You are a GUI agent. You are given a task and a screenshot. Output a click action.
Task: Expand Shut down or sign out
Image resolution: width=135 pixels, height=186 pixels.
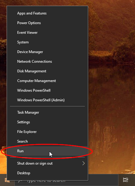click(47, 163)
